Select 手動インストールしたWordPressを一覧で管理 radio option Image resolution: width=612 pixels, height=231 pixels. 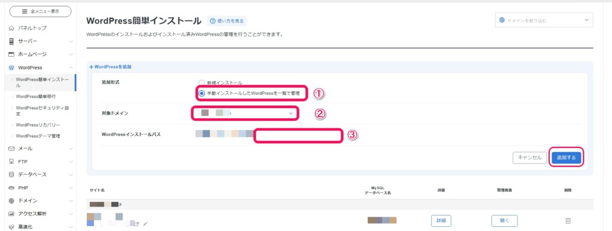click(201, 94)
